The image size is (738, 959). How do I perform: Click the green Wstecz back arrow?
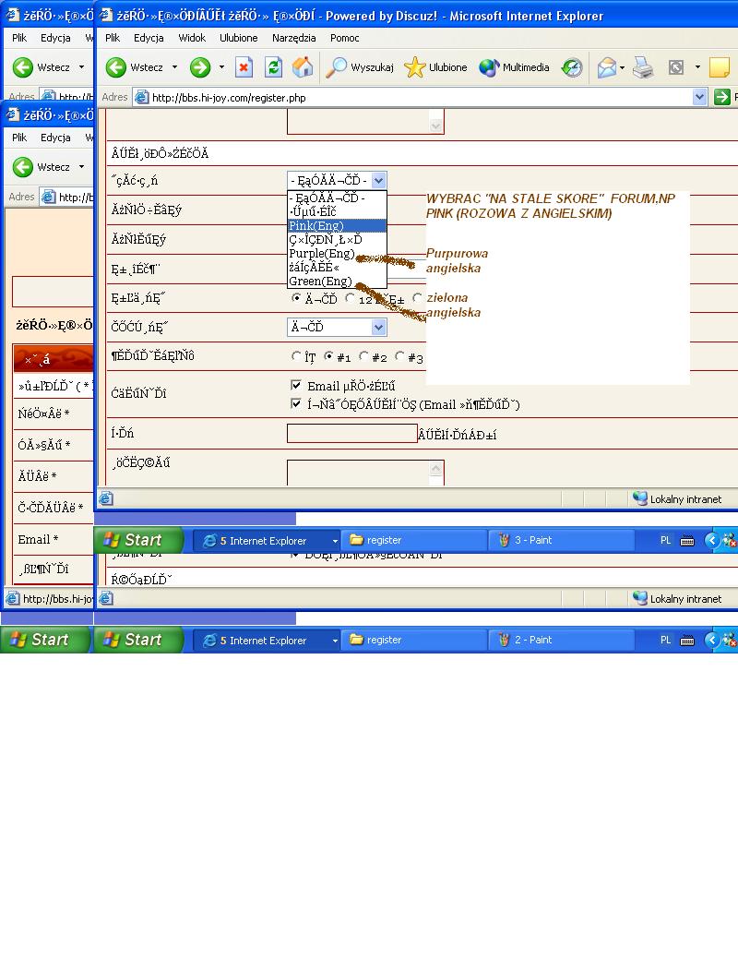tap(116, 67)
